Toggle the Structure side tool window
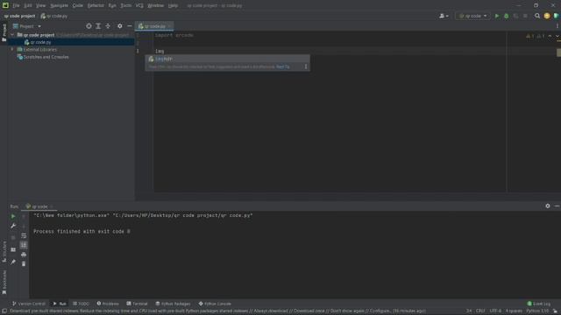The width and height of the screenshot is (561, 315). (4, 251)
